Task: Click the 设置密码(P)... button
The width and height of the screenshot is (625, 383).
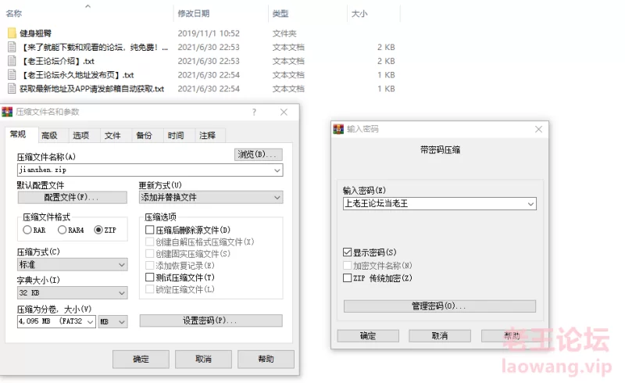Action: coord(211,320)
